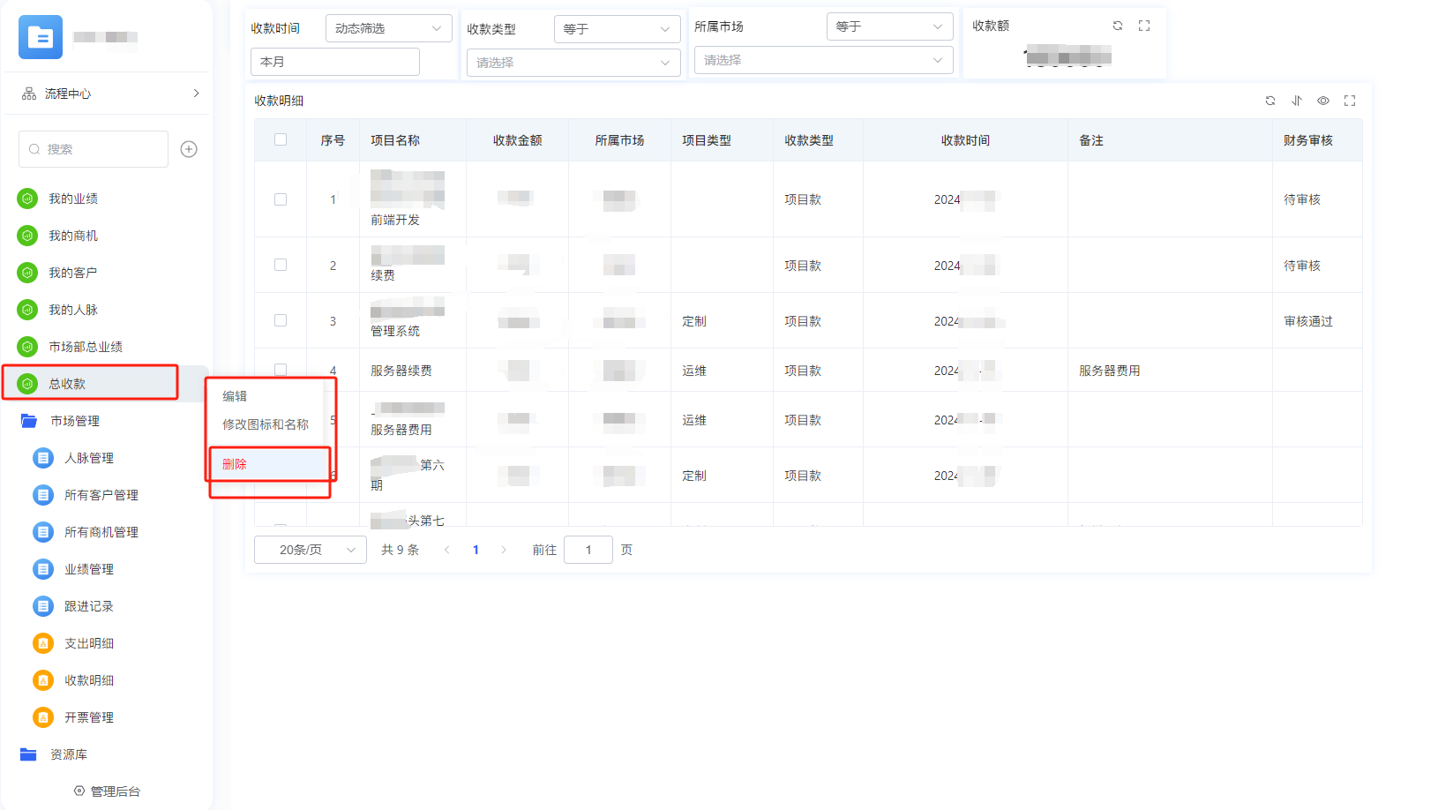
Task: Open the 动态筛选 dropdown for 收款时间
Action: point(388,28)
